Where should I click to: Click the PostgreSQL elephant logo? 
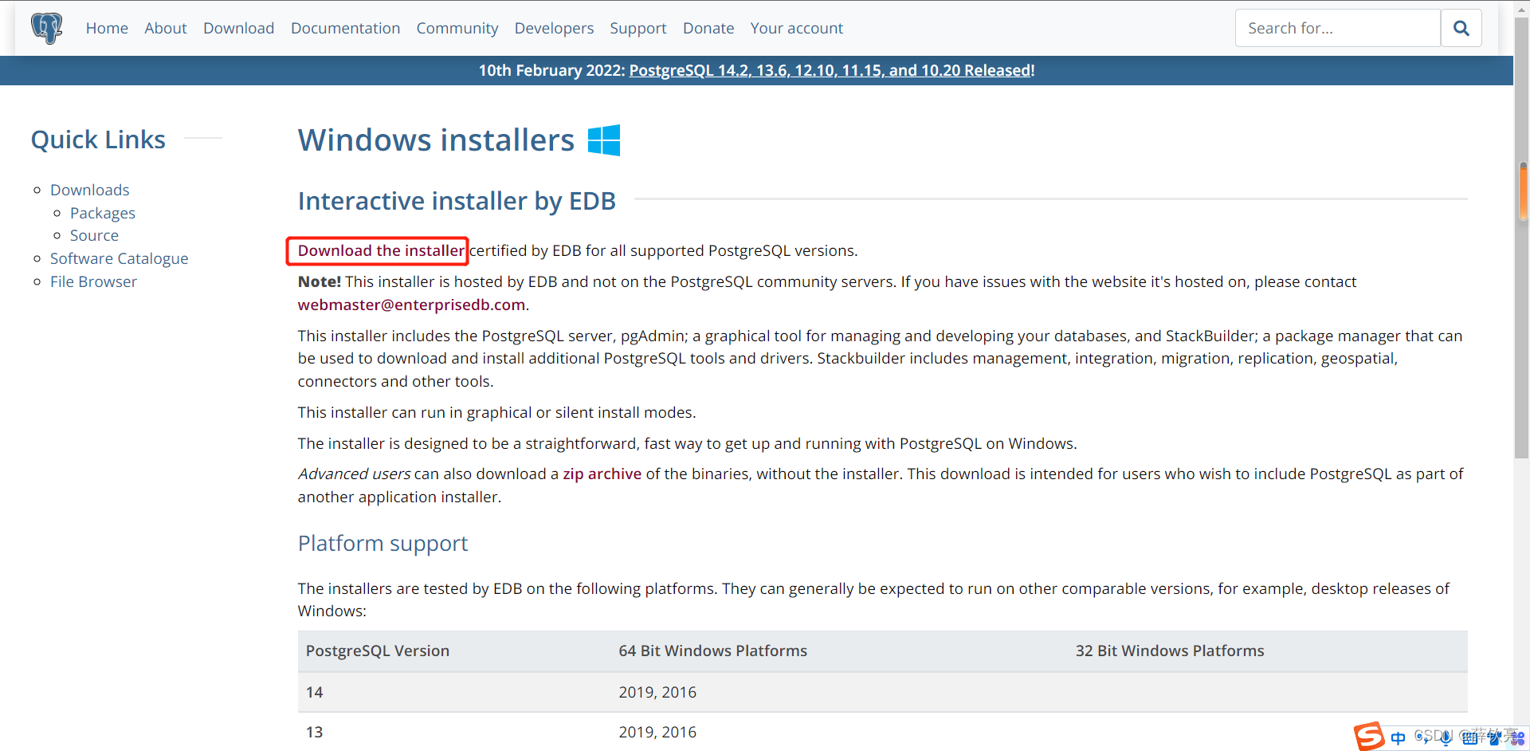[x=47, y=28]
